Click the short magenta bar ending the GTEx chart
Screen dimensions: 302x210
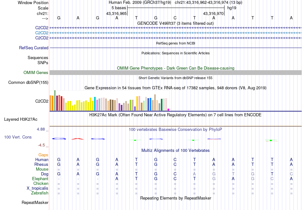click(168, 110)
